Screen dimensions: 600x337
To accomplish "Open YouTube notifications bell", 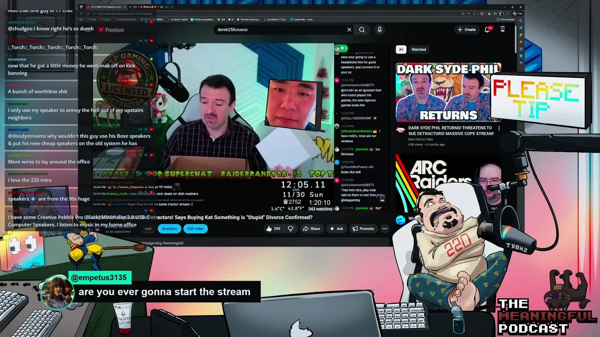I will click(487, 29).
